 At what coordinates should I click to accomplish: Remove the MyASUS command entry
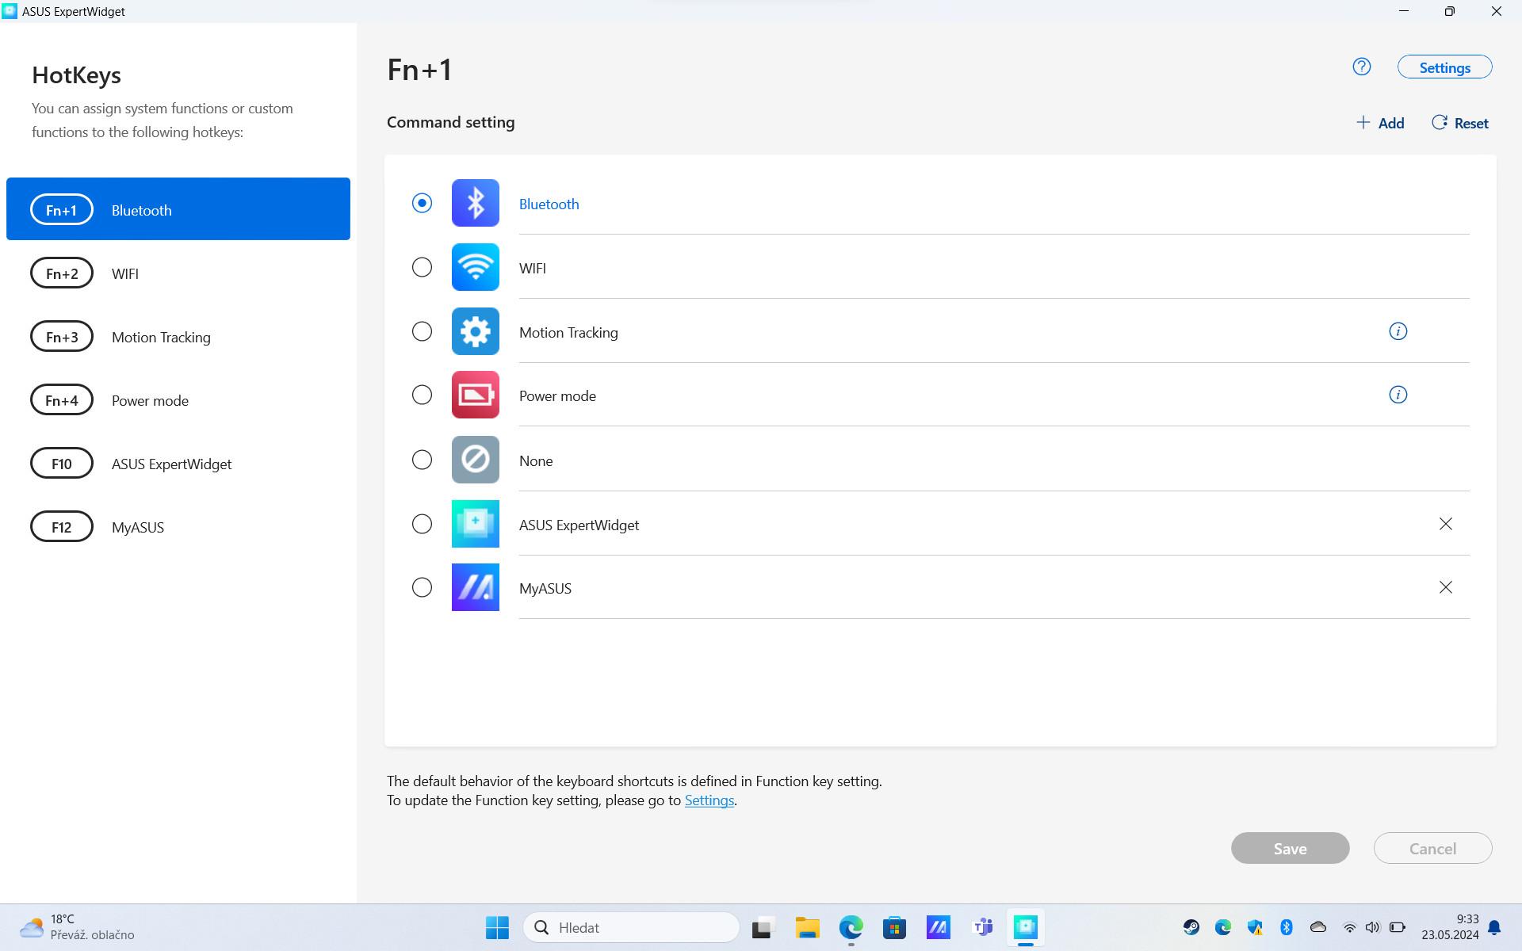click(x=1446, y=587)
